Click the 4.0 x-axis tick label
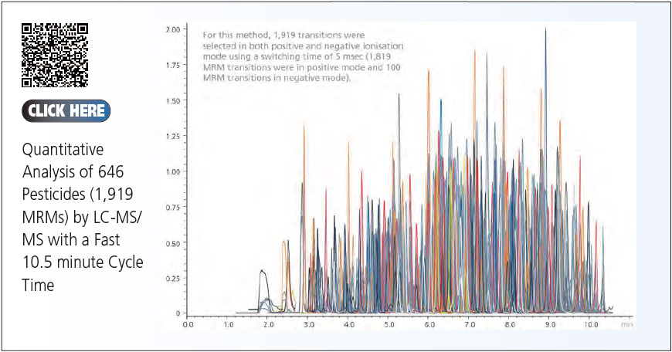The image size is (672, 352). click(349, 324)
